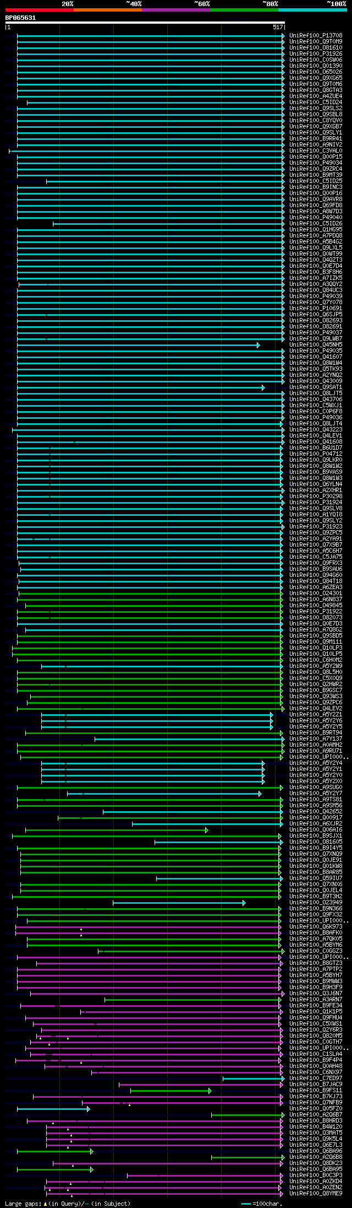
Task: Select label UniRef100_C3VAL0
Action: 316,151
